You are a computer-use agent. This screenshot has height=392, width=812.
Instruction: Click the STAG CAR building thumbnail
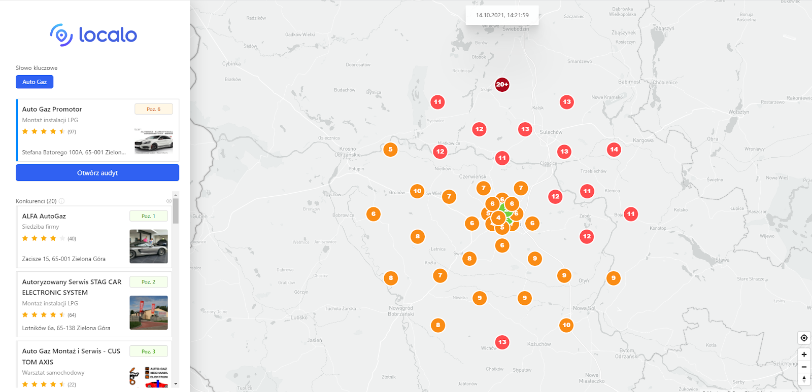149,312
